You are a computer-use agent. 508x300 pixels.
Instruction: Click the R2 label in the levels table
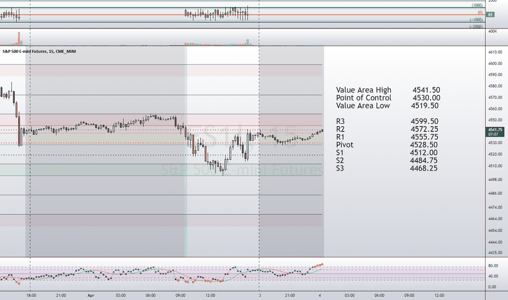(x=340, y=129)
